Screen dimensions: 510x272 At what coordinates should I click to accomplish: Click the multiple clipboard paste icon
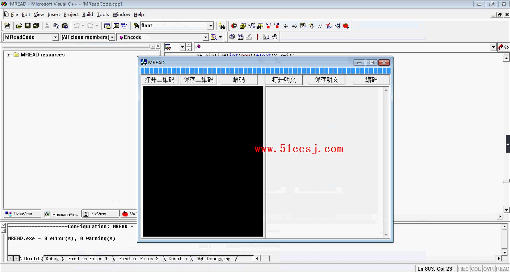303,26
